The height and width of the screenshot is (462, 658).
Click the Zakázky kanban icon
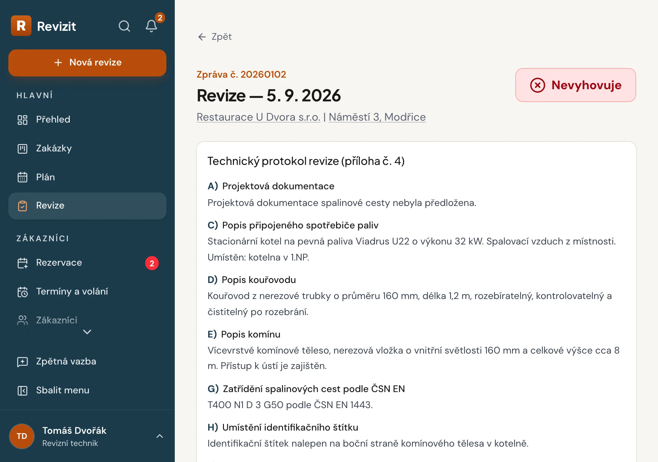tap(22, 149)
